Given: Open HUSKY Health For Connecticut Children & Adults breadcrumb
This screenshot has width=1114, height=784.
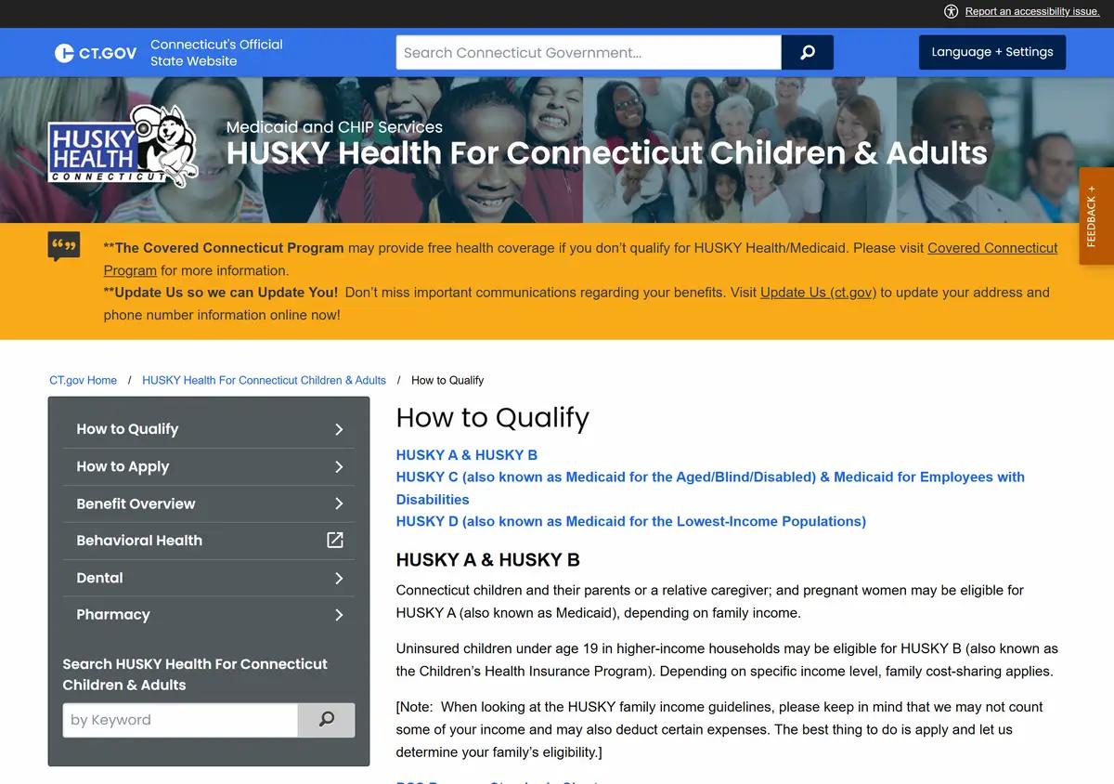Looking at the screenshot, I should 264,380.
